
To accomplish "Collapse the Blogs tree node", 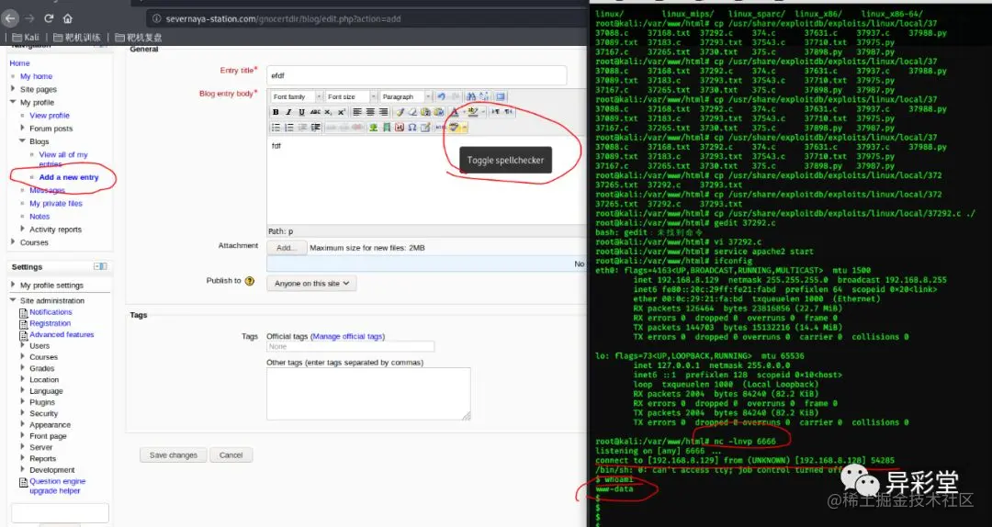I will coord(23,141).
